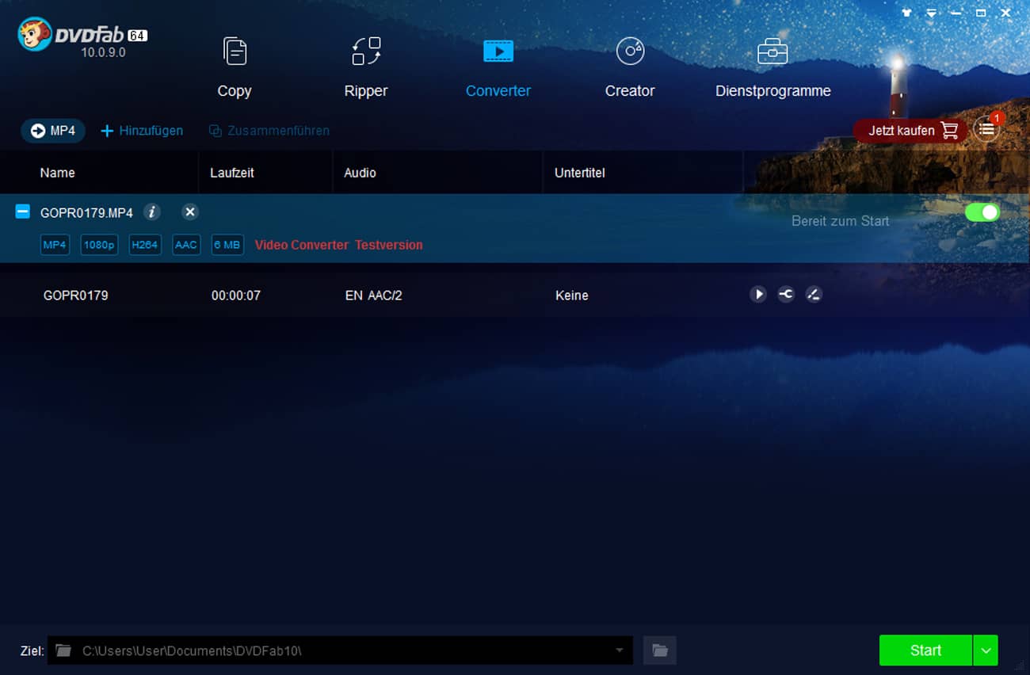Open video edit icon for GOPR0179
Viewport: 1030px width, 675px height.
click(x=814, y=295)
